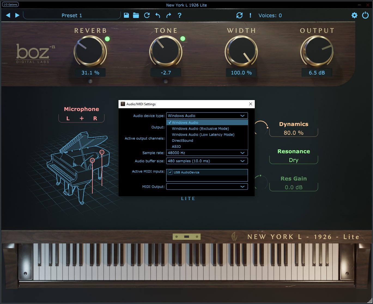Screen dimensions: 373x304
Task: Choose ASIO device type
Action: [207, 146]
